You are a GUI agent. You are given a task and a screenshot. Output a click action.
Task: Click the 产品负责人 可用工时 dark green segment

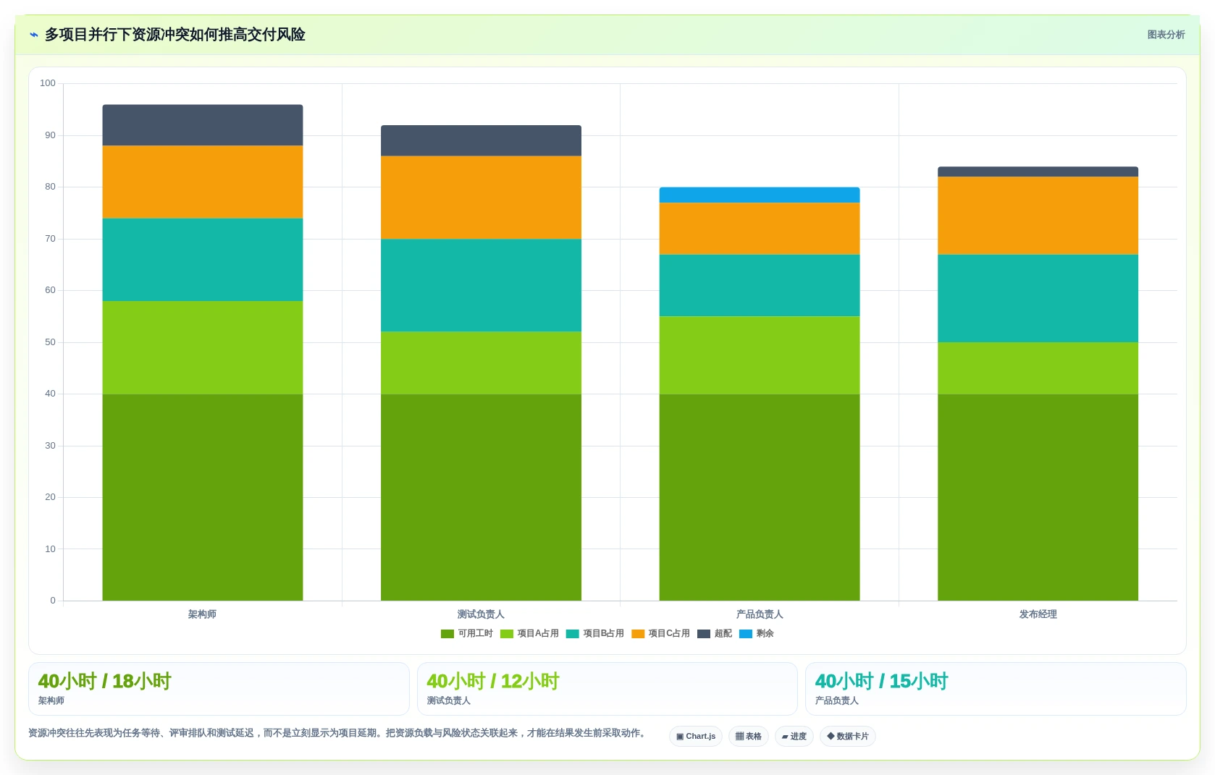(x=760, y=497)
